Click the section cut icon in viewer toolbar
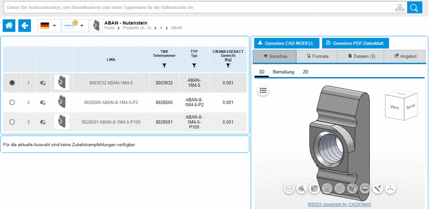429x209 pixels. (x=301, y=188)
